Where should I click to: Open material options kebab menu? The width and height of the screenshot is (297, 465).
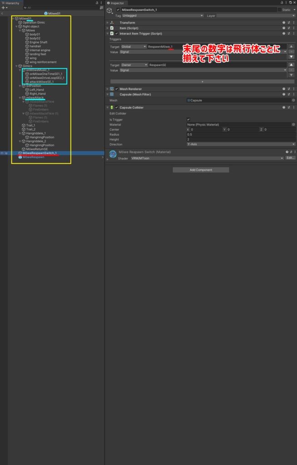295,152
